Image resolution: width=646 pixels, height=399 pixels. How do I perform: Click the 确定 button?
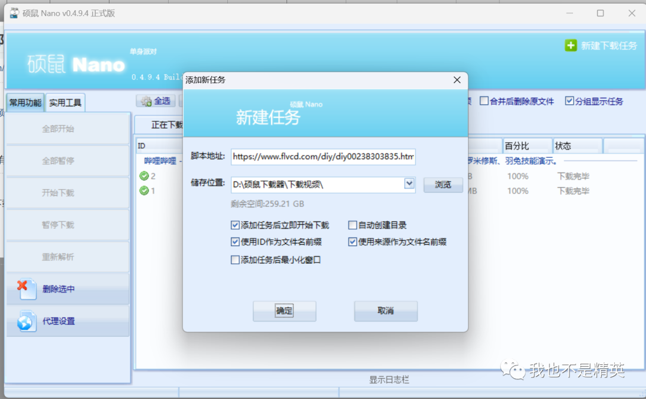[x=284, y=311]
